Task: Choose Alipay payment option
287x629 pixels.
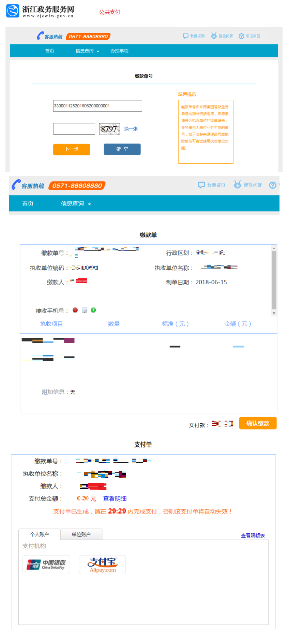Action: coord(102,564)
